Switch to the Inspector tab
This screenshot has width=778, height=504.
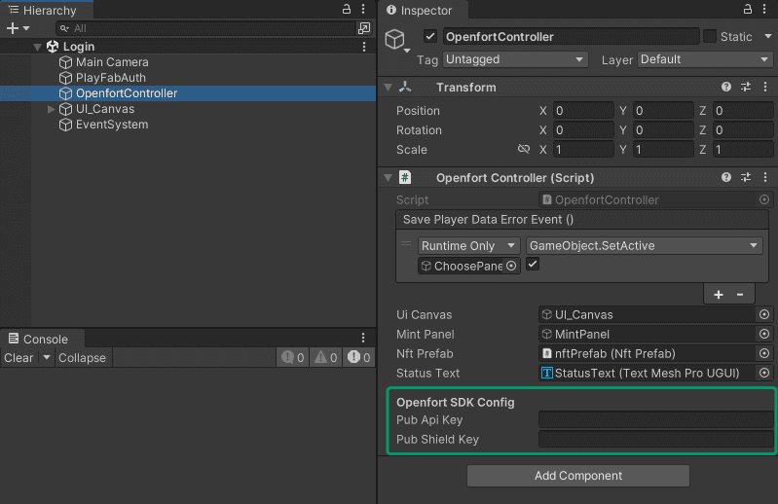423,10
